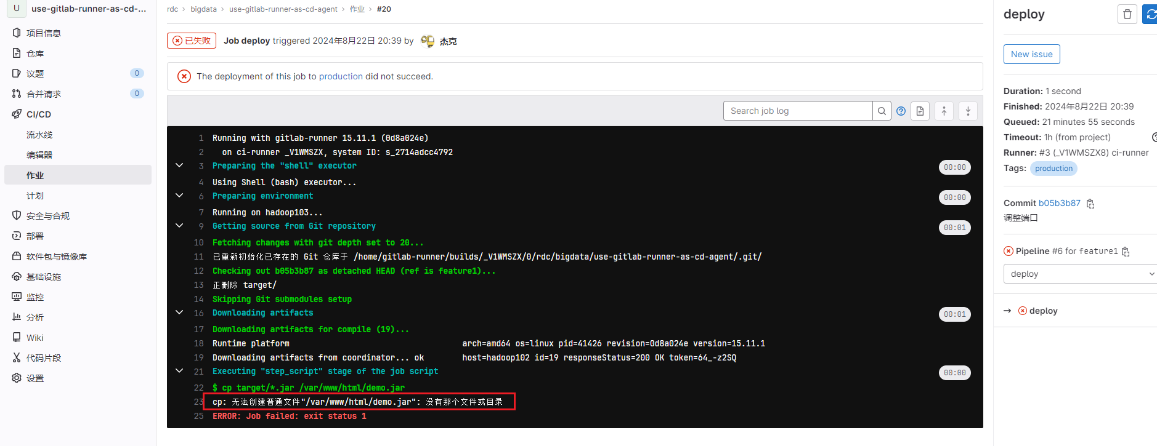This screenshot has width=1157, height=446.
Task: Retry the deploy job
Action: [x=1150, y=14]
